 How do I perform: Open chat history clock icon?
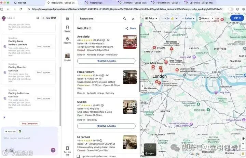pyautogui.click(x=38, y=18)
